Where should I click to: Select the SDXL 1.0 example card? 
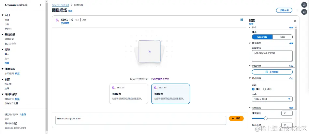coord(171,94)
